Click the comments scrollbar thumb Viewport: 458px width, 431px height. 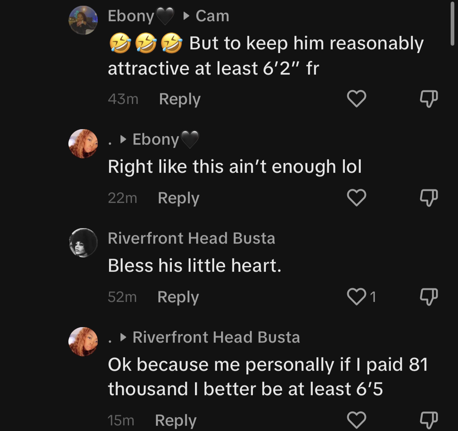(x=452, y=23)
